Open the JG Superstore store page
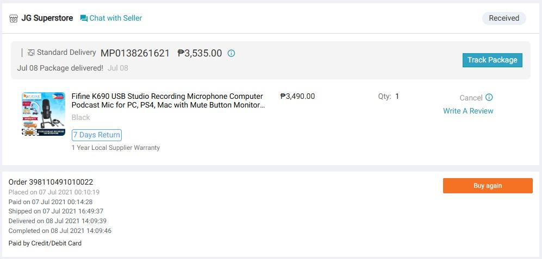The height and width of the screenshot is (259, 542). (47, 18)
